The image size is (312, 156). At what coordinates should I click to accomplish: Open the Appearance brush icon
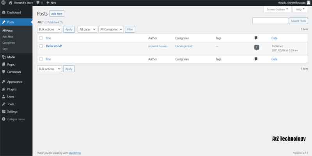pos(4,82)
